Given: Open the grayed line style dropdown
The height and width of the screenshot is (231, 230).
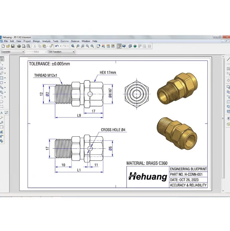Looking at the screenshot, I should [x=37, y=52].
